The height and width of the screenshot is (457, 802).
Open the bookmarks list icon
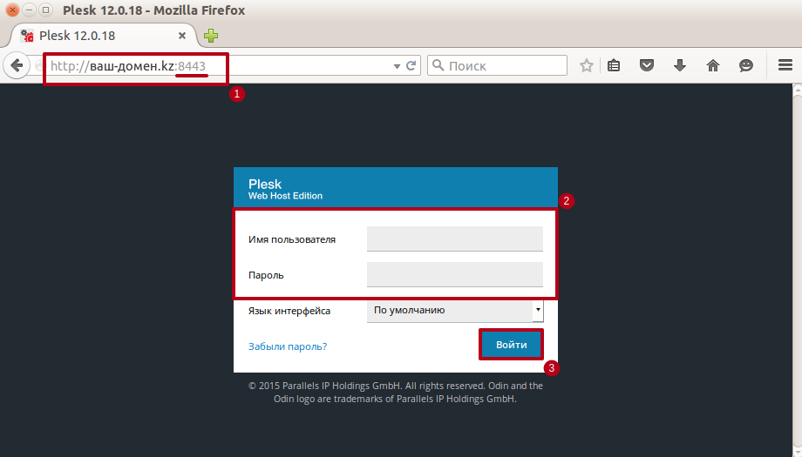(x=614, y=65)
